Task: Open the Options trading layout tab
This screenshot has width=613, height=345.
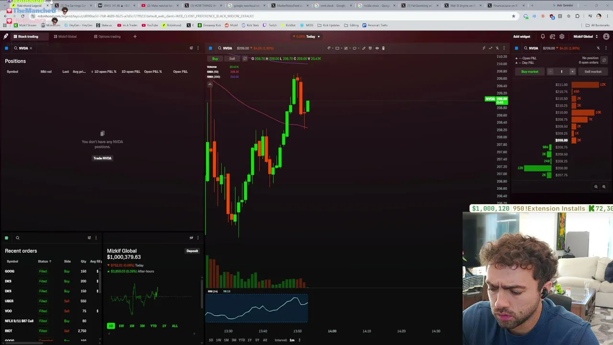Action: pyautogui.click(x=107, y=36)
